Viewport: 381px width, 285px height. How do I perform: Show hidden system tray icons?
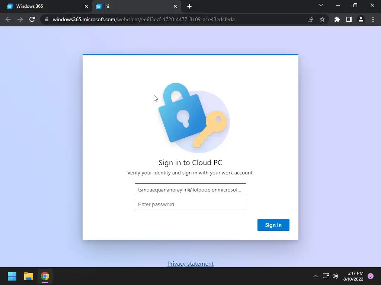[x=316, y=276]
